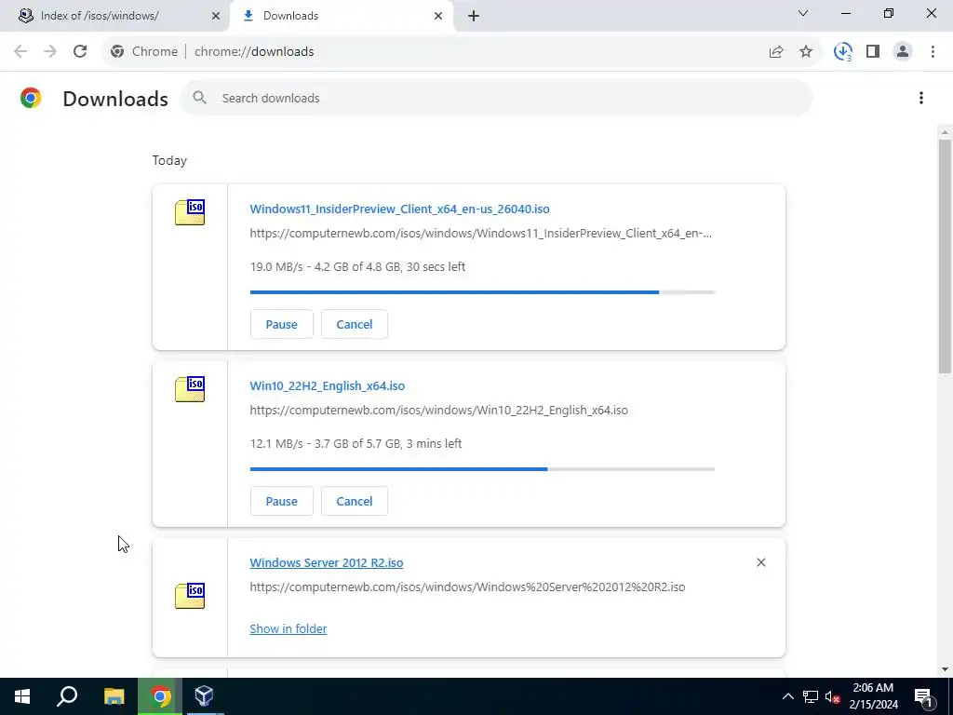Open the Downloads page three-dot actions menu
The image size is (953, 715).
coord(921,98)
